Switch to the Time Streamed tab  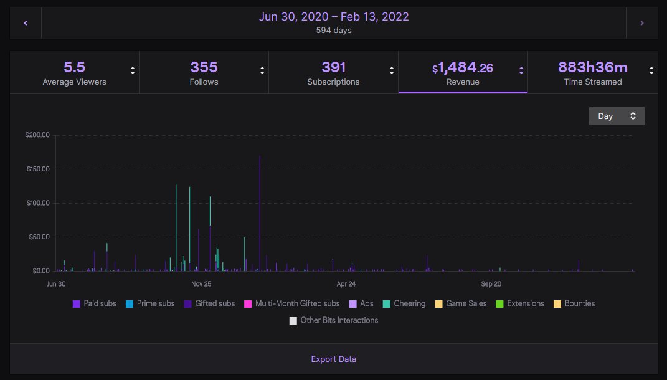pos(592,72)
